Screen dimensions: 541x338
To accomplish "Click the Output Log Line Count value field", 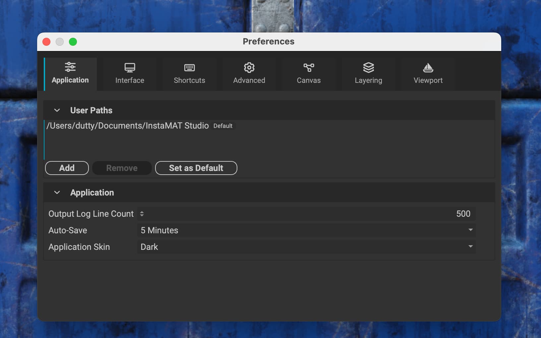I will 308,214.
